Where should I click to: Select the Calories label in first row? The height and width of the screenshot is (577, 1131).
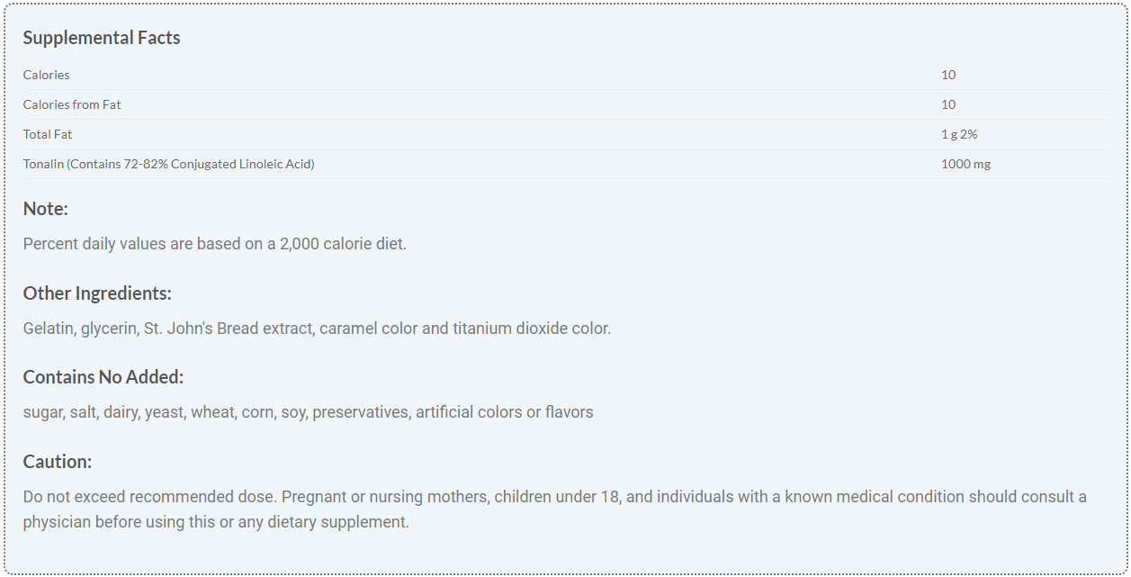[x=47, y=75]
